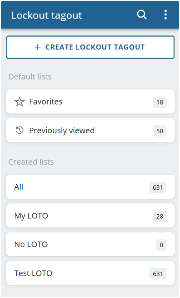The height and width of the screenshot is (298, 180).
Task: Click the Previously viewed history clock icon
Action: [x=20, y=131]
